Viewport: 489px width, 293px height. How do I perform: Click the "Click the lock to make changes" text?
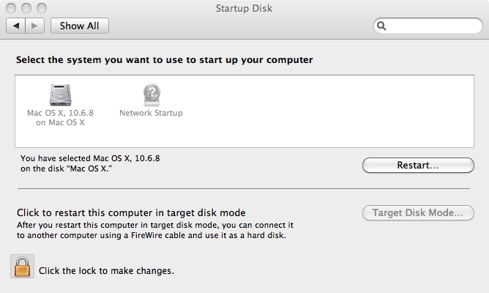[x=106, y=271]
